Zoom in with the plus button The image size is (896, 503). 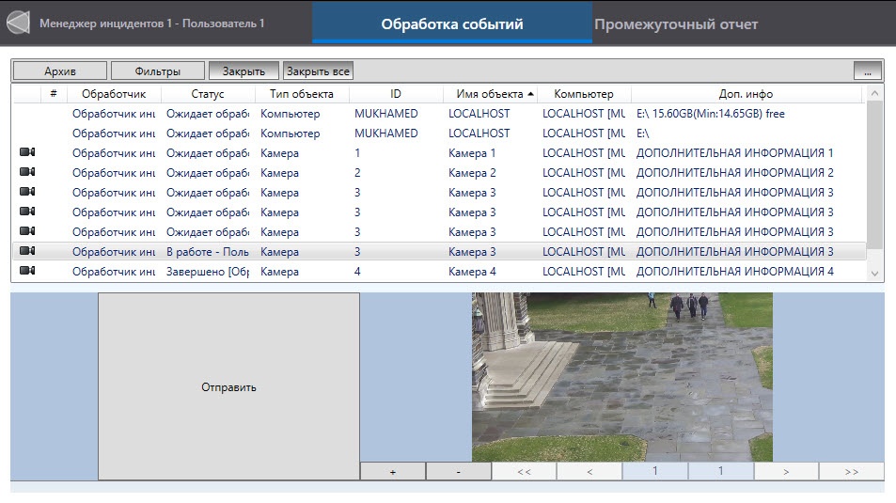pos(393,471)
